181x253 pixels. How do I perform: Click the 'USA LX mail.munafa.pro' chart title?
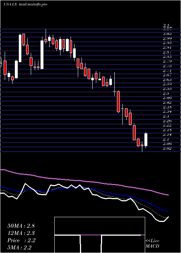pos(26,4)
